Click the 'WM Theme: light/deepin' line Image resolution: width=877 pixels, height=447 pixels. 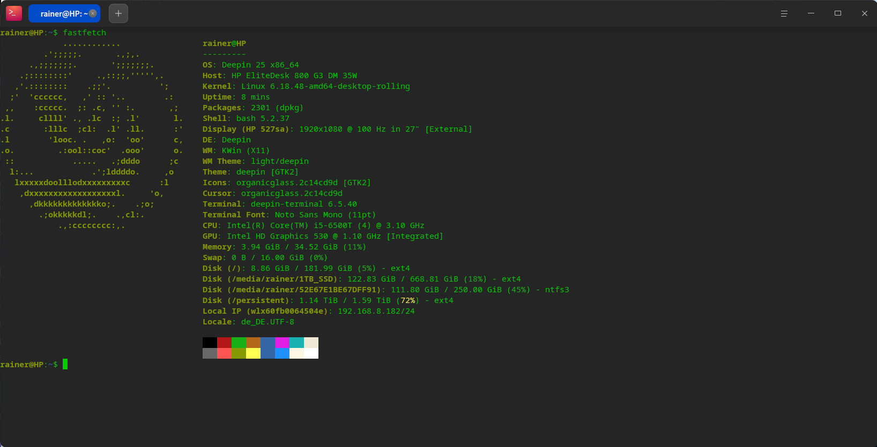tap(256, 161)
